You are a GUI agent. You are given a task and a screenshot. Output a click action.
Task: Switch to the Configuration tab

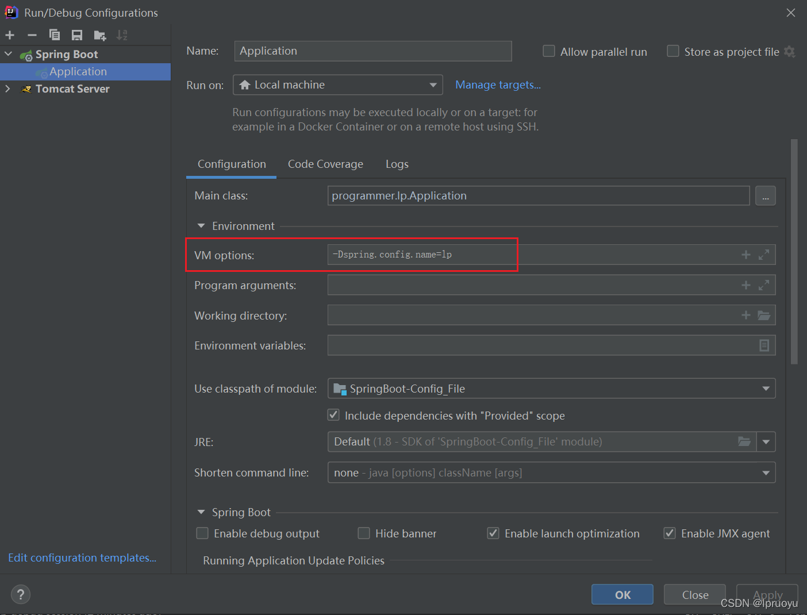click(232, 164)
